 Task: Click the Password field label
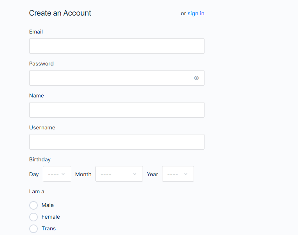pyautogui.click(x=41, y=64)
